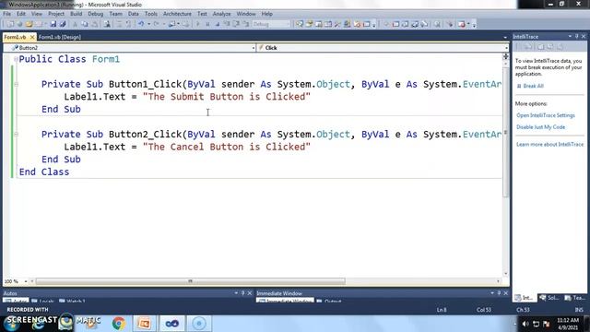The height and width of the screenshot is (332, 590).
Task: Close the Immediate Window panel
Action: pos(506,293)
